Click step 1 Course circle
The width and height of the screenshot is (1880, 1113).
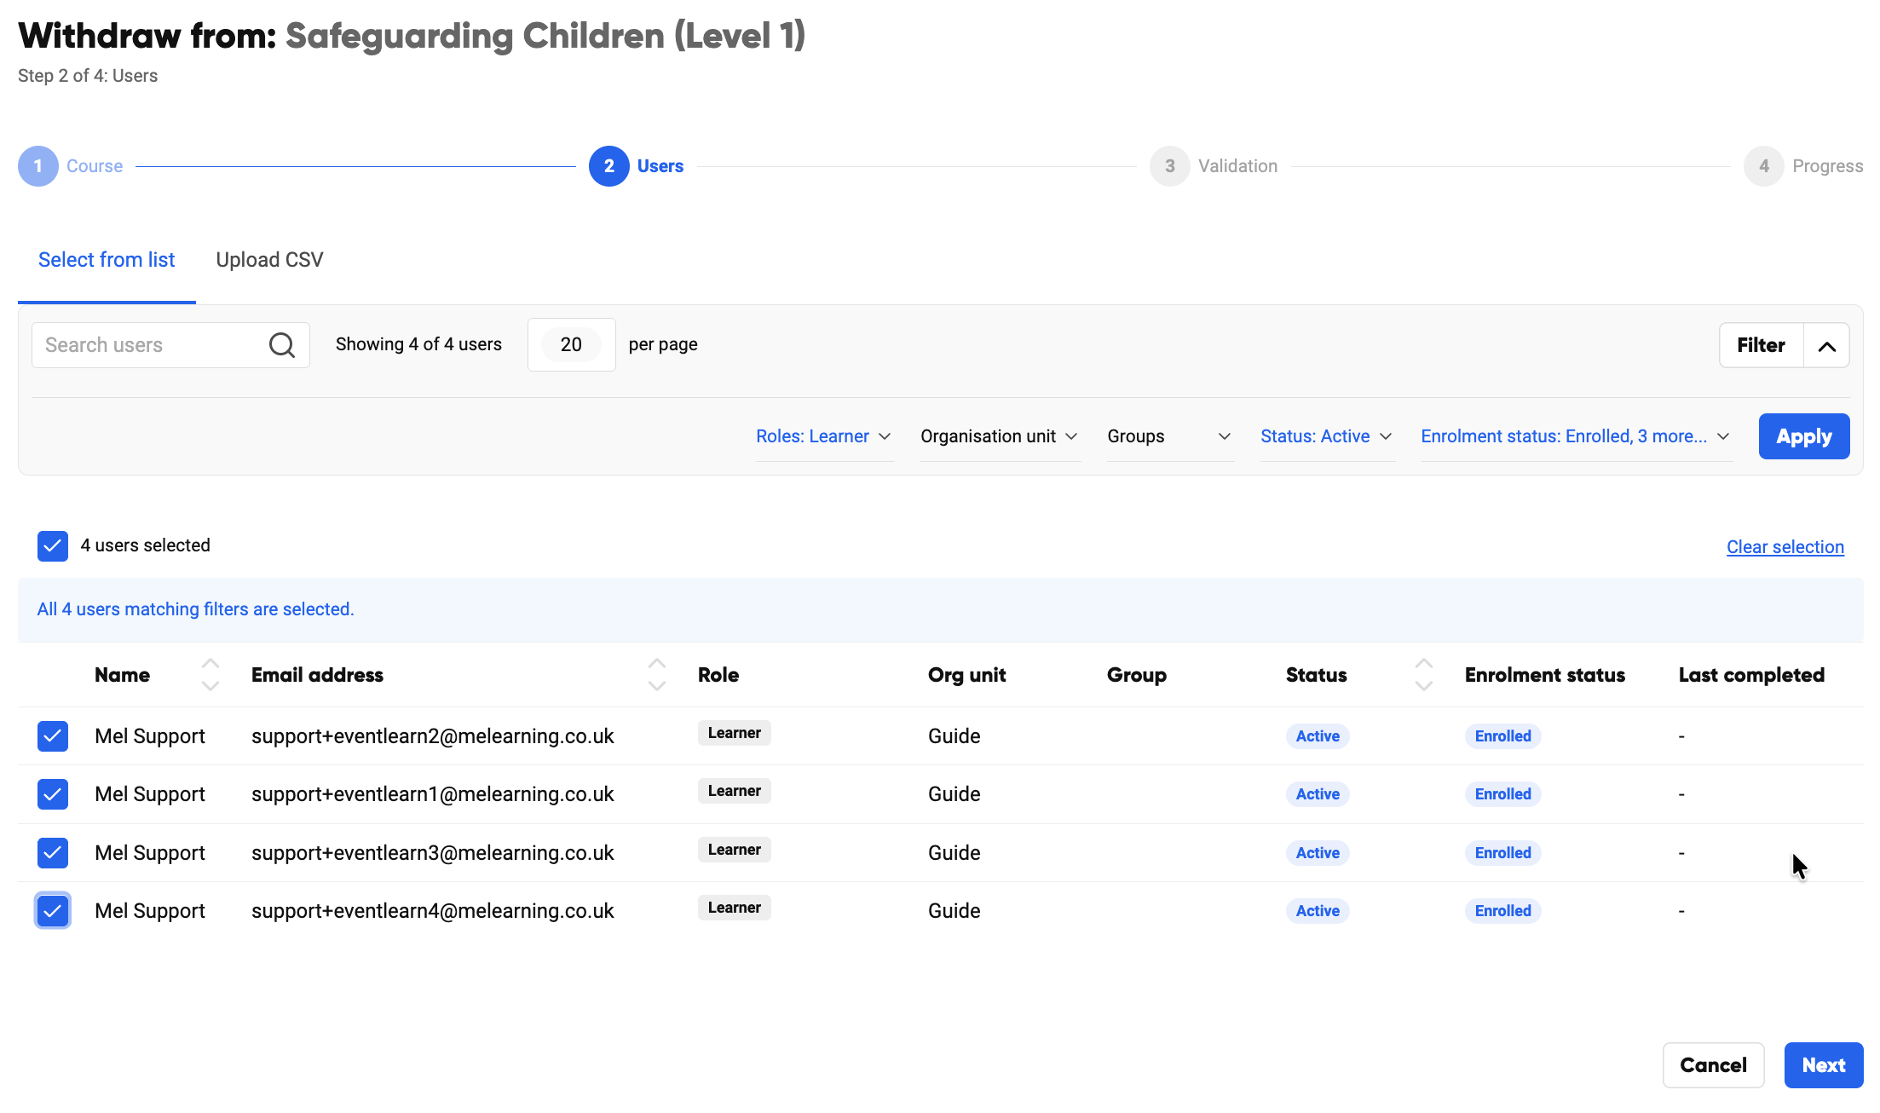38,166
